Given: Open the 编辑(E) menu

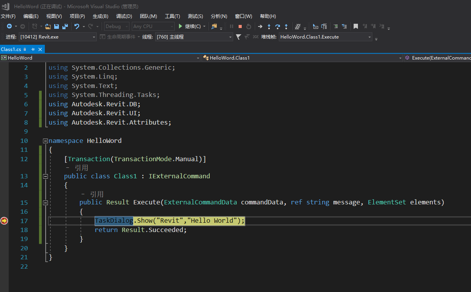Looking at the screenshot, I should 31,16.
